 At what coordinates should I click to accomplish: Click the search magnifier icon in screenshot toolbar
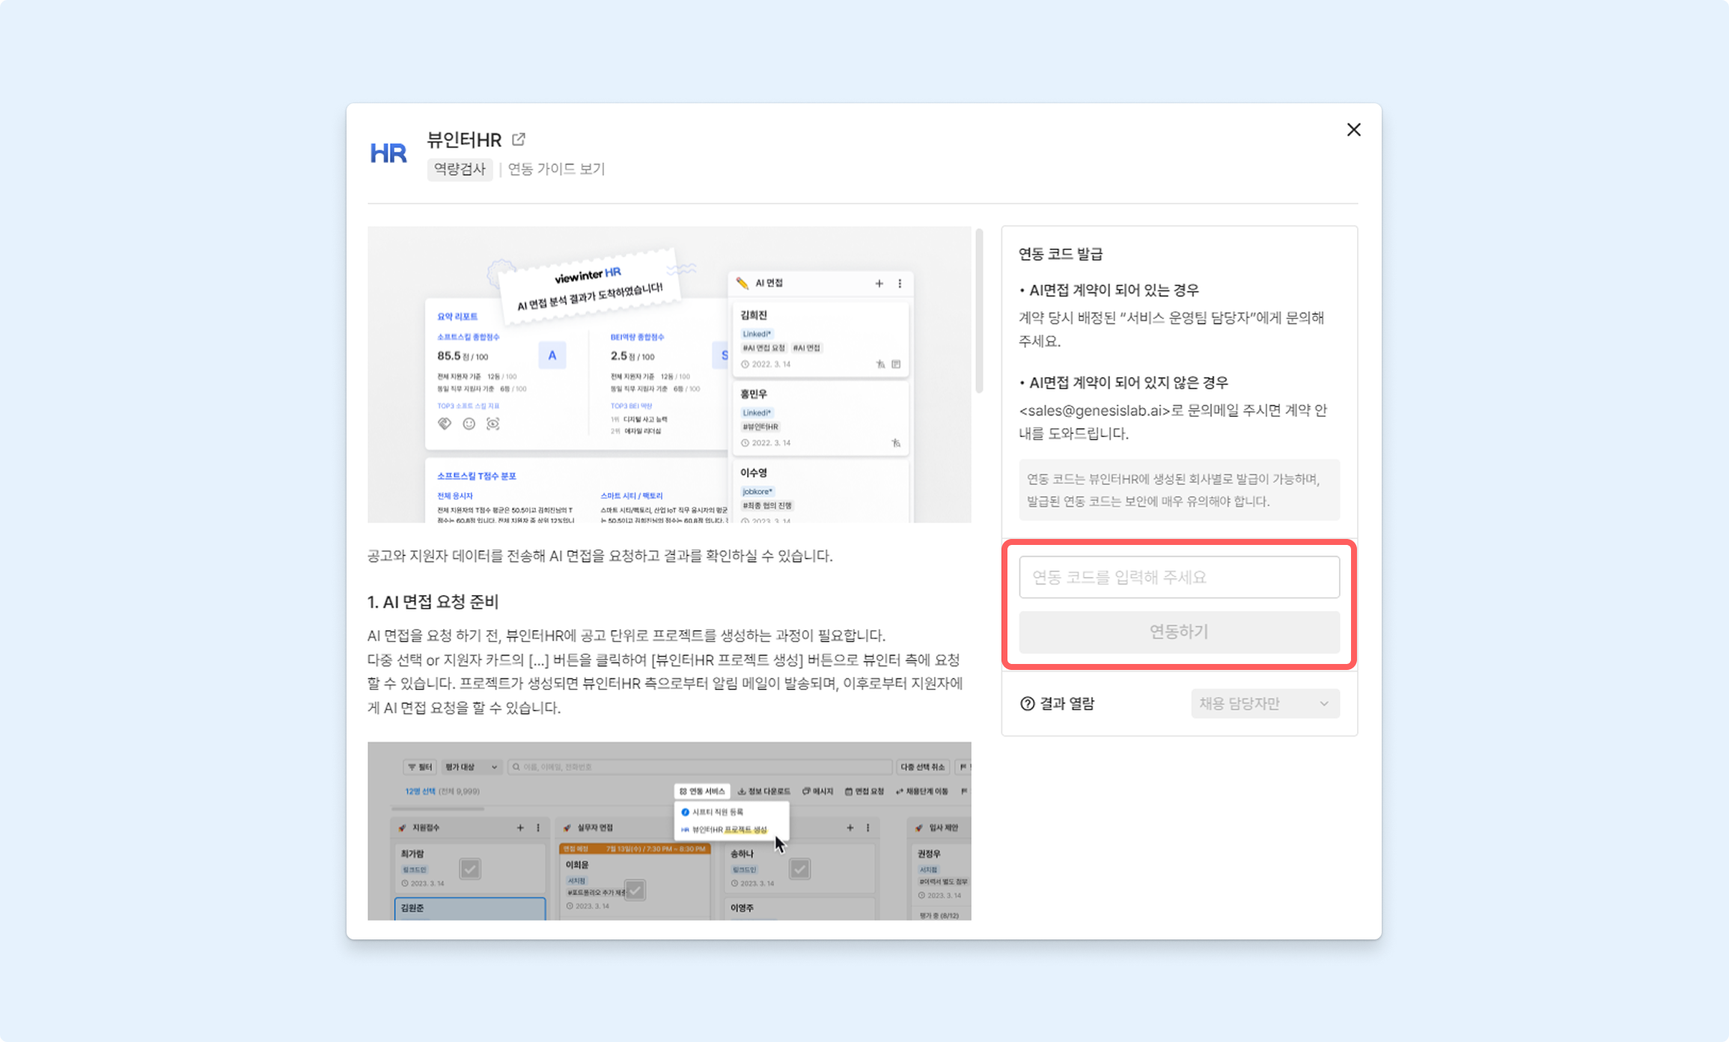(x=516, y=767)
